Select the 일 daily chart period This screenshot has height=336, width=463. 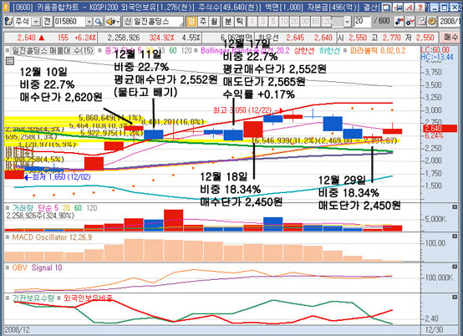191,21
